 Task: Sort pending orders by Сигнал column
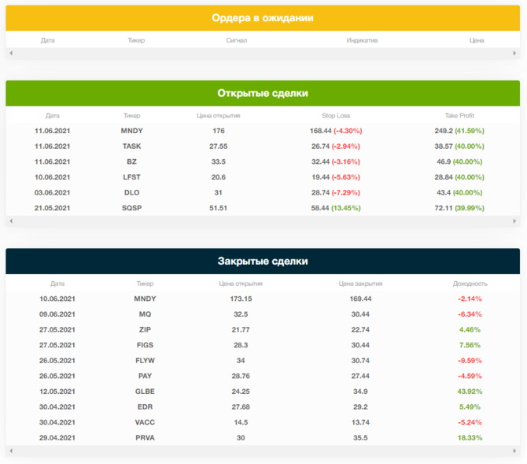236,40
